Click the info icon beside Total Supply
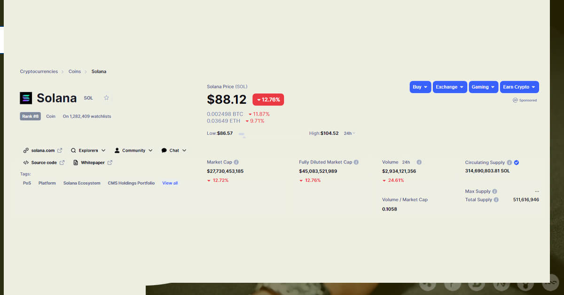 496,200
